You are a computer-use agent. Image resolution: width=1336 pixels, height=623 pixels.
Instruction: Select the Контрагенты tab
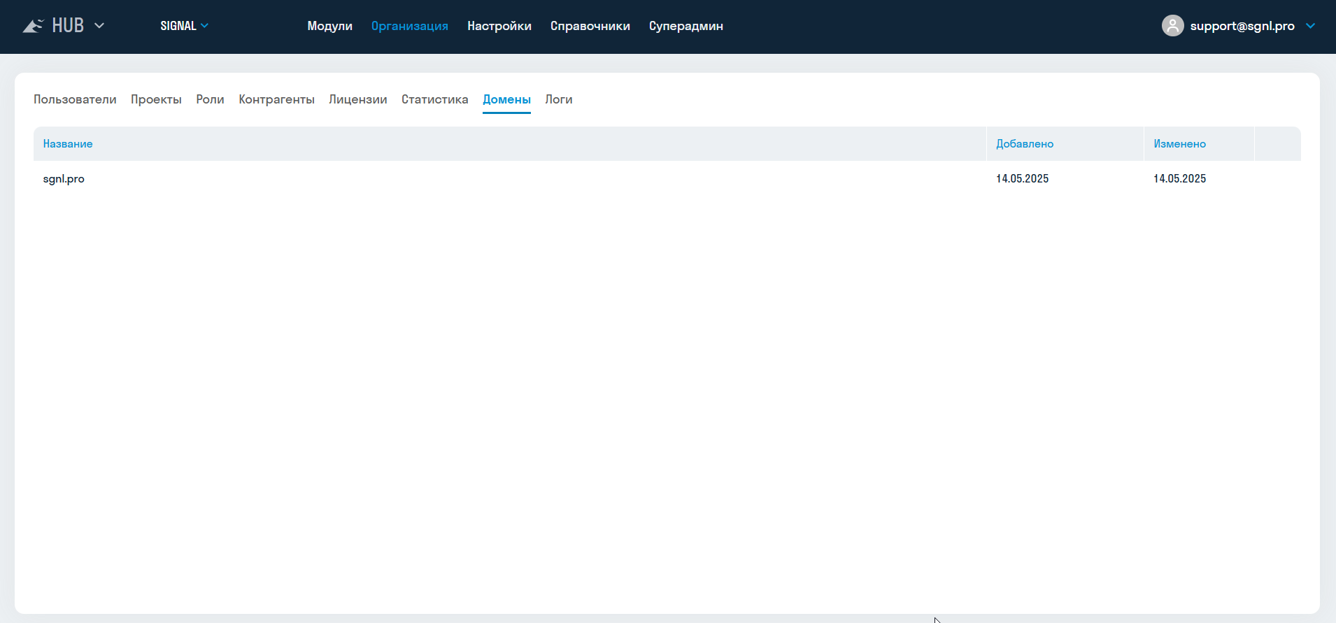pos(276,99)
